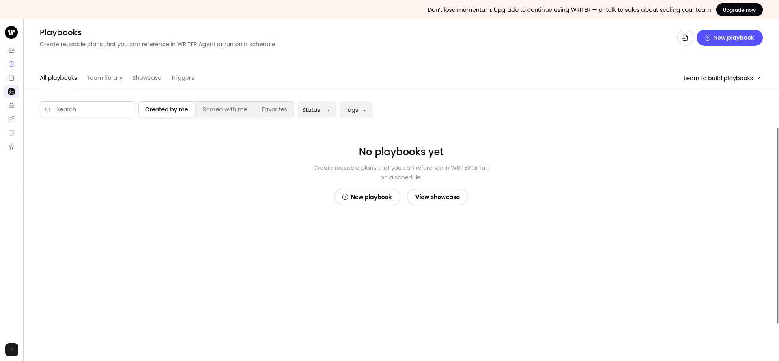The height and width of the screenshot is (361, 779).
Task: Show playbooks Created by me
Action: coord(167,109)
